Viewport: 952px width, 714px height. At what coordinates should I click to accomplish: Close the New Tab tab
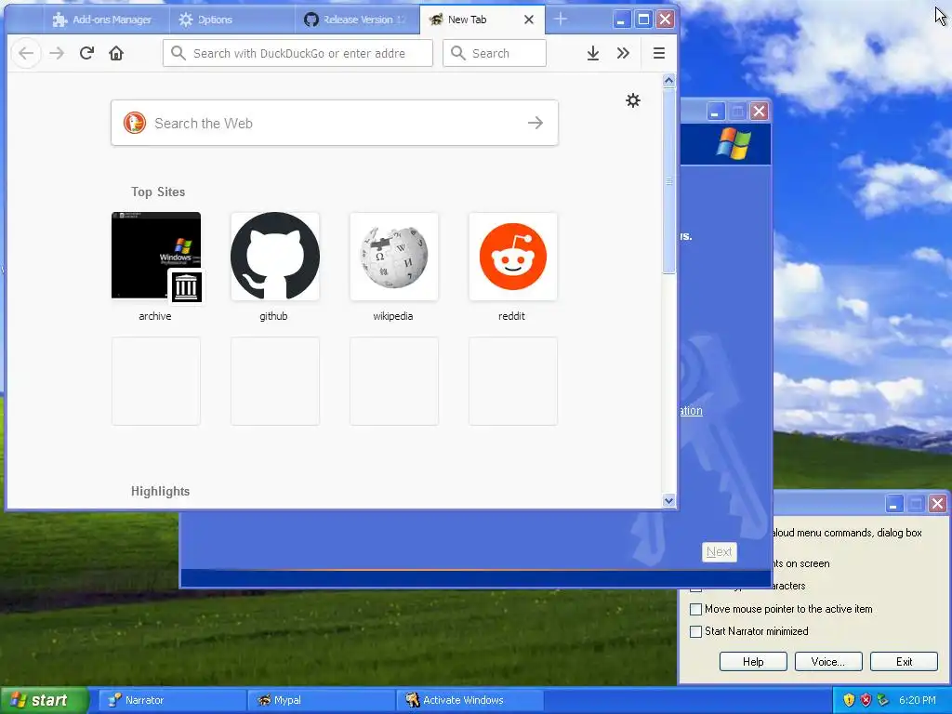click(529, 20)
